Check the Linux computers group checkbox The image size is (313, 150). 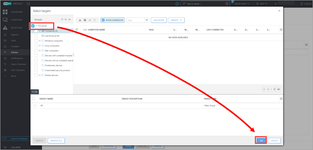click(36, 46)
